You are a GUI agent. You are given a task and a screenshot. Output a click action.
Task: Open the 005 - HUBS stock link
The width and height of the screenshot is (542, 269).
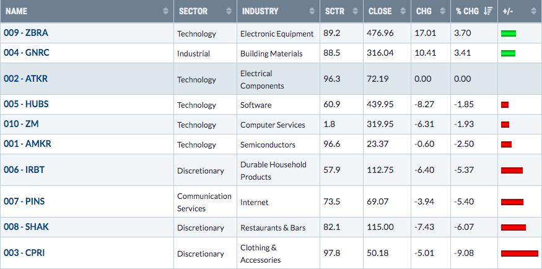coord(26,104)
